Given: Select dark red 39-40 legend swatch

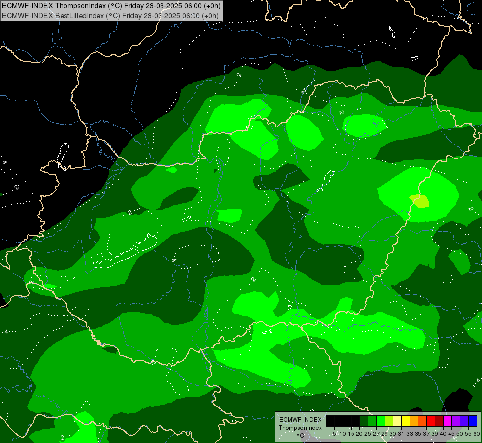Looking at the screenshot, I should 439,421.
